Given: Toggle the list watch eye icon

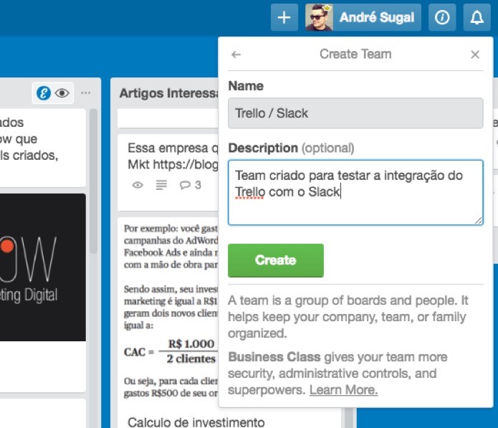Looking at the screenshot, I should coord(62,93).
